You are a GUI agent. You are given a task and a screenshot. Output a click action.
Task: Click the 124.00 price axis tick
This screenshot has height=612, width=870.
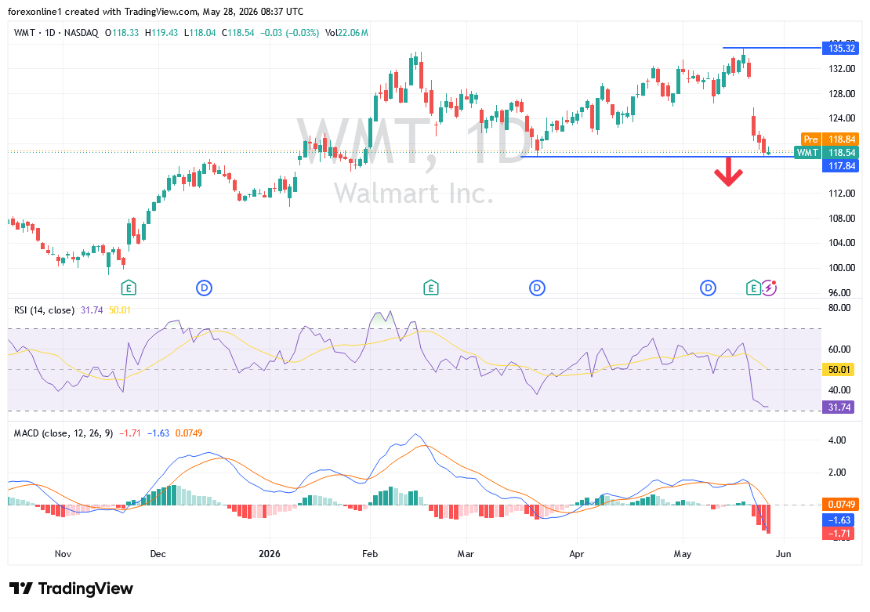(x=842, y=118)
